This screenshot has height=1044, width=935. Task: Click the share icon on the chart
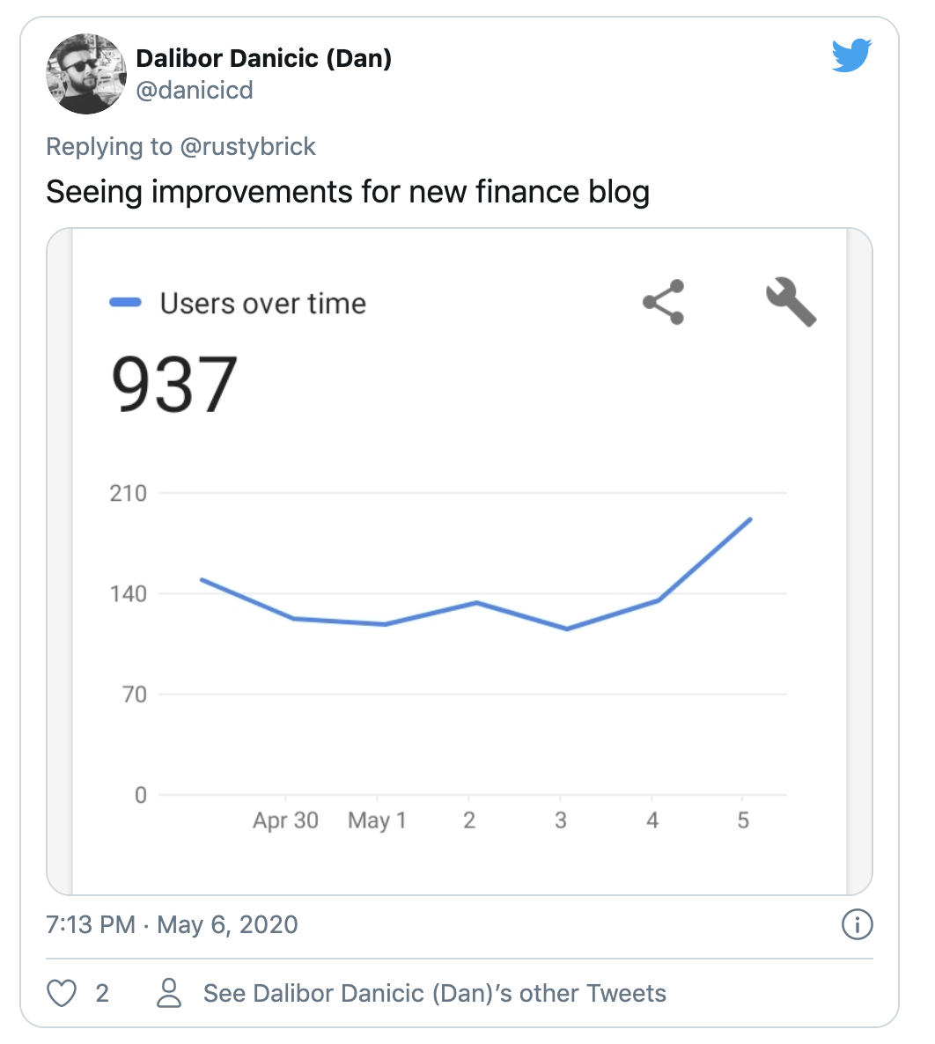663,303
